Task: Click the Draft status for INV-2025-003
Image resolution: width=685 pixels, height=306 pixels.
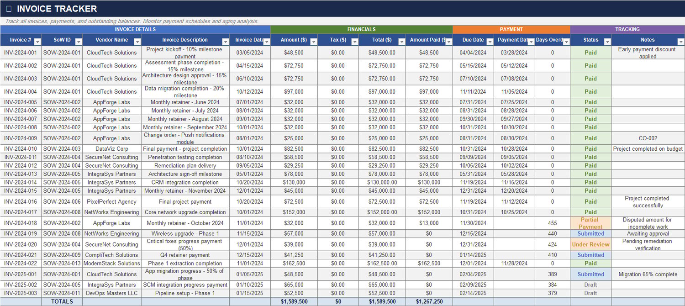Action: (x=590, y=293)
